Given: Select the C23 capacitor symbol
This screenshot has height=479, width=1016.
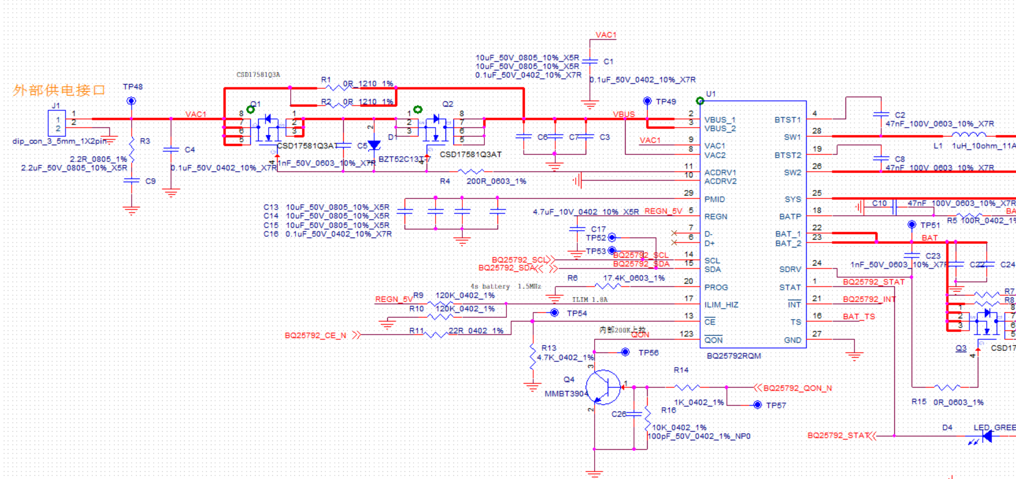Looking at the screenshot, I should click(x=912, y=255).
